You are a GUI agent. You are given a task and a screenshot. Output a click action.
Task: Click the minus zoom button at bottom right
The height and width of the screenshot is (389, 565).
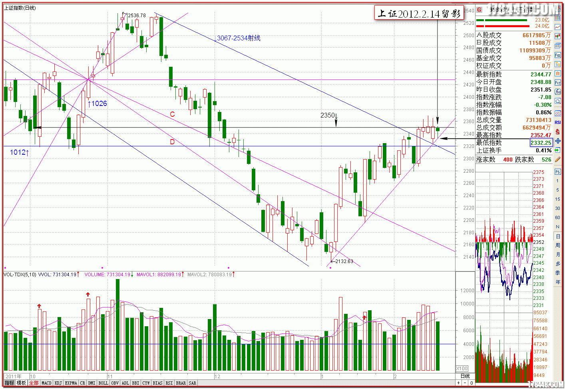(465, 383)
